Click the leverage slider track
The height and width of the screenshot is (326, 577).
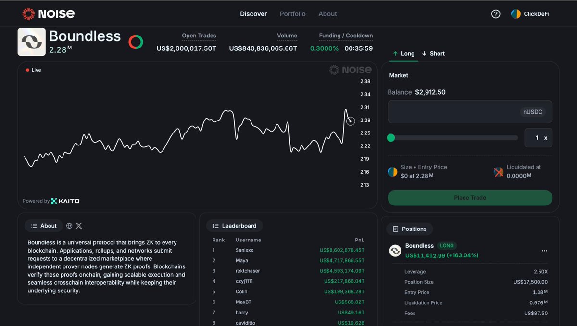point(453,138)
